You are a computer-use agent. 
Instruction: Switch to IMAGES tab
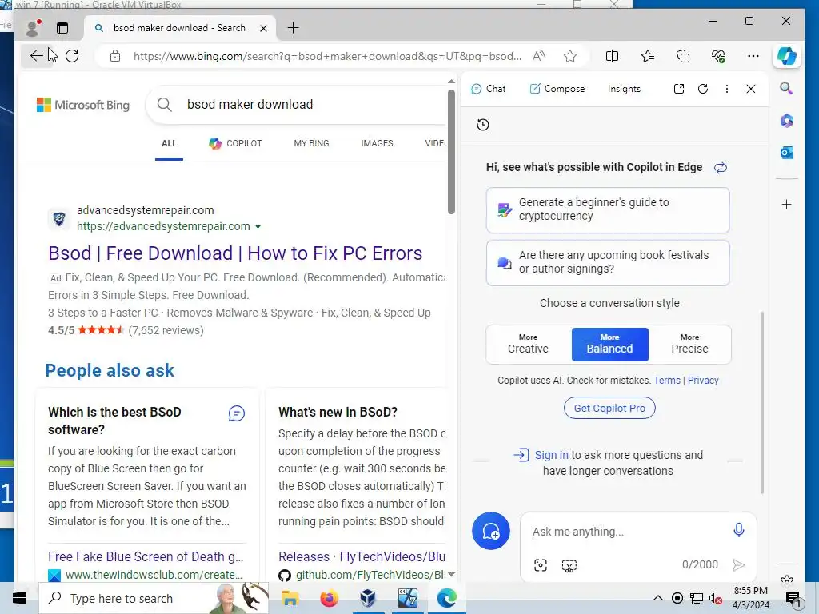click(x=377, y=143)
